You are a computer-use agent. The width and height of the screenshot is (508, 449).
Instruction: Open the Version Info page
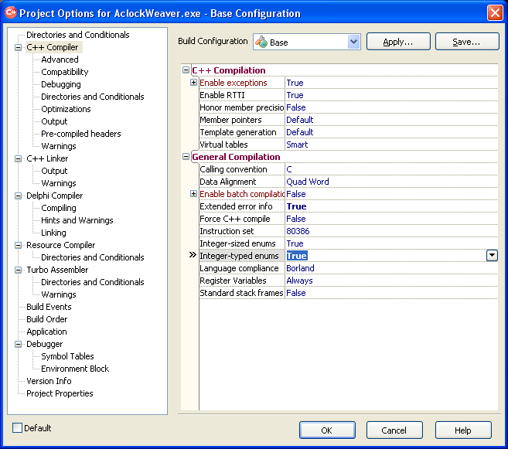49,381
